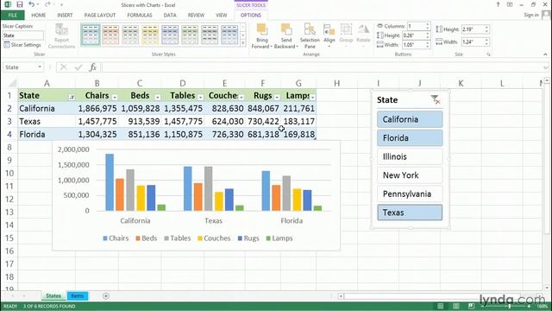This screenshot has width=552, height=311.
Task: Open the HOME tab
Action: click(38, 16)
